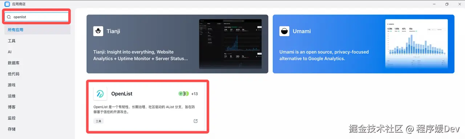This screenshot has height=139, width=465.
Task: Click the OpenList contributor avatars
Action: (183, 94)
